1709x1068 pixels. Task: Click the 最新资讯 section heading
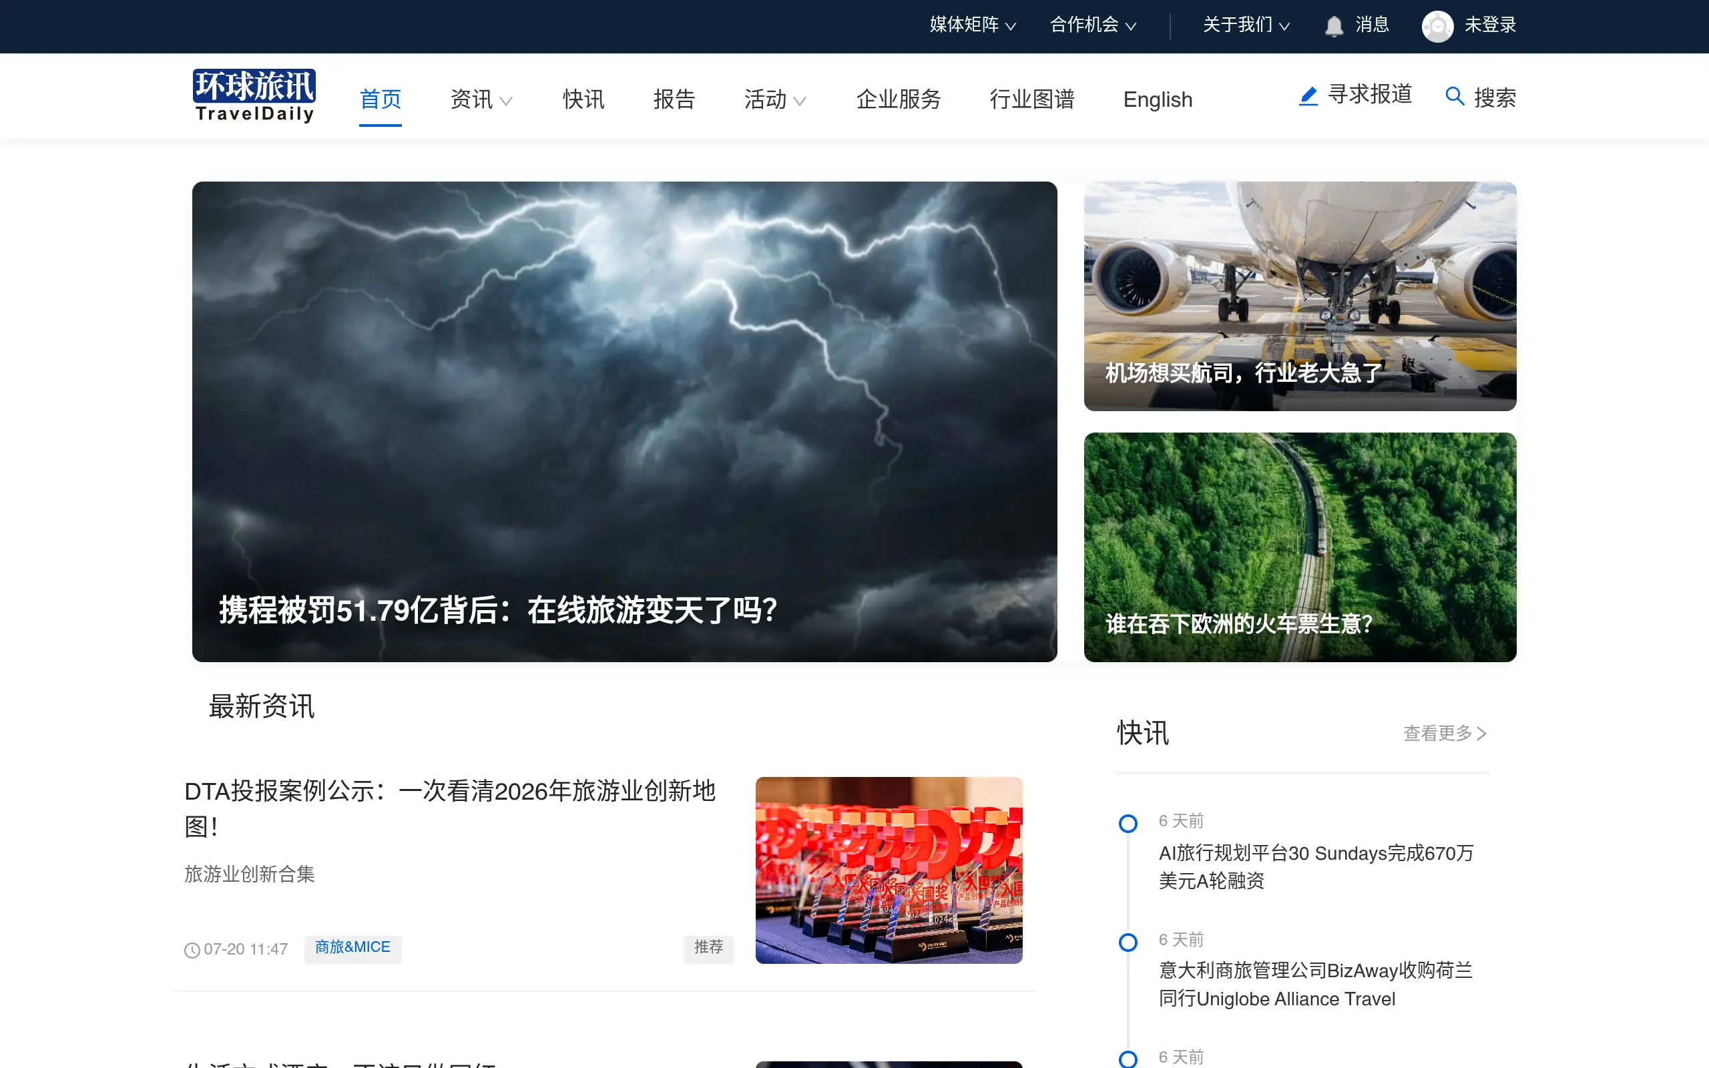[x=261, y=706]
